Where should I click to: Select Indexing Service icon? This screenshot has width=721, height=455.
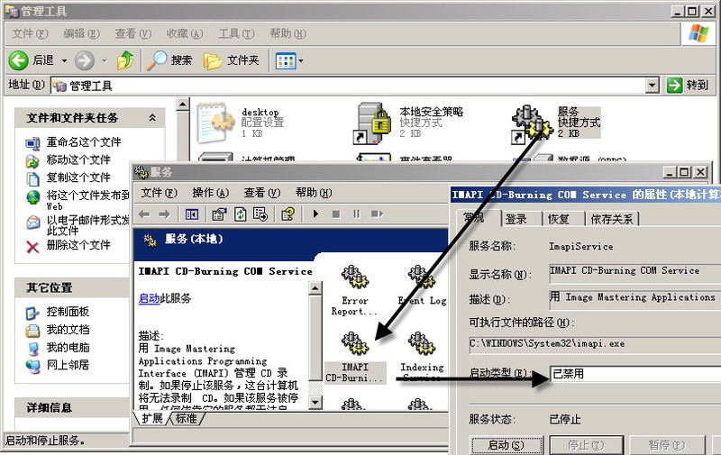click(x=422, y=344)
